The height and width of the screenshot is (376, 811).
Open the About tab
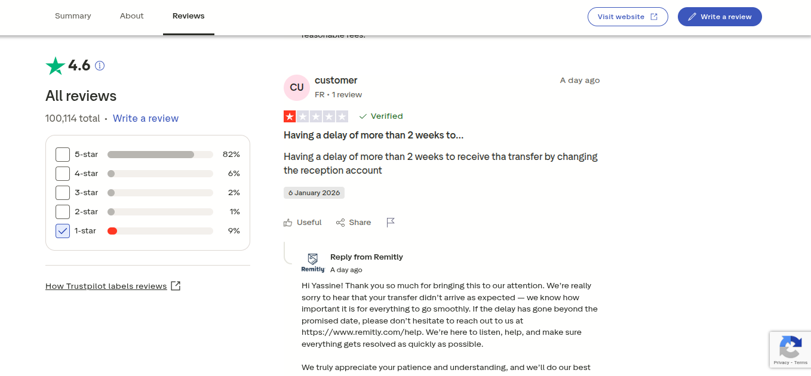pos(131,16)
